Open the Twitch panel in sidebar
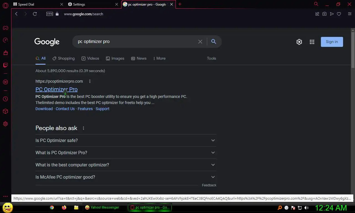355x213 pixels. click(5, 65)
